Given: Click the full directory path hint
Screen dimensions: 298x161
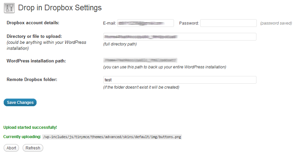Looking at the screenshot, I should pyautogui.click(x=120, y=44).
